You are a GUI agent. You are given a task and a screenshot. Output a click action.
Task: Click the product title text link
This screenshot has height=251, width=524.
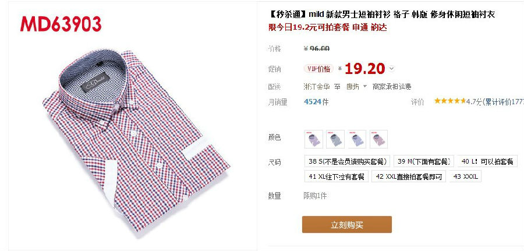(381, 15)
